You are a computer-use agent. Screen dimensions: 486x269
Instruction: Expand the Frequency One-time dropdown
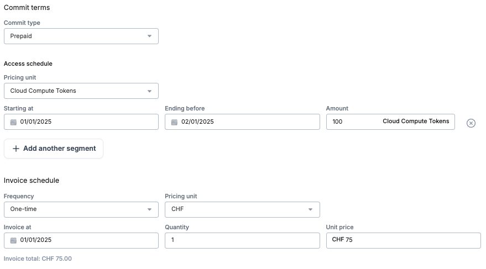(x=81, y=209)
